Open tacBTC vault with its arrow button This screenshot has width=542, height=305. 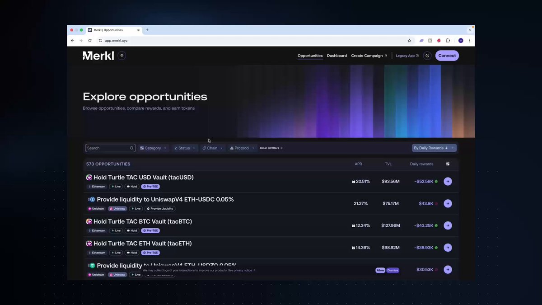(448, 225)
